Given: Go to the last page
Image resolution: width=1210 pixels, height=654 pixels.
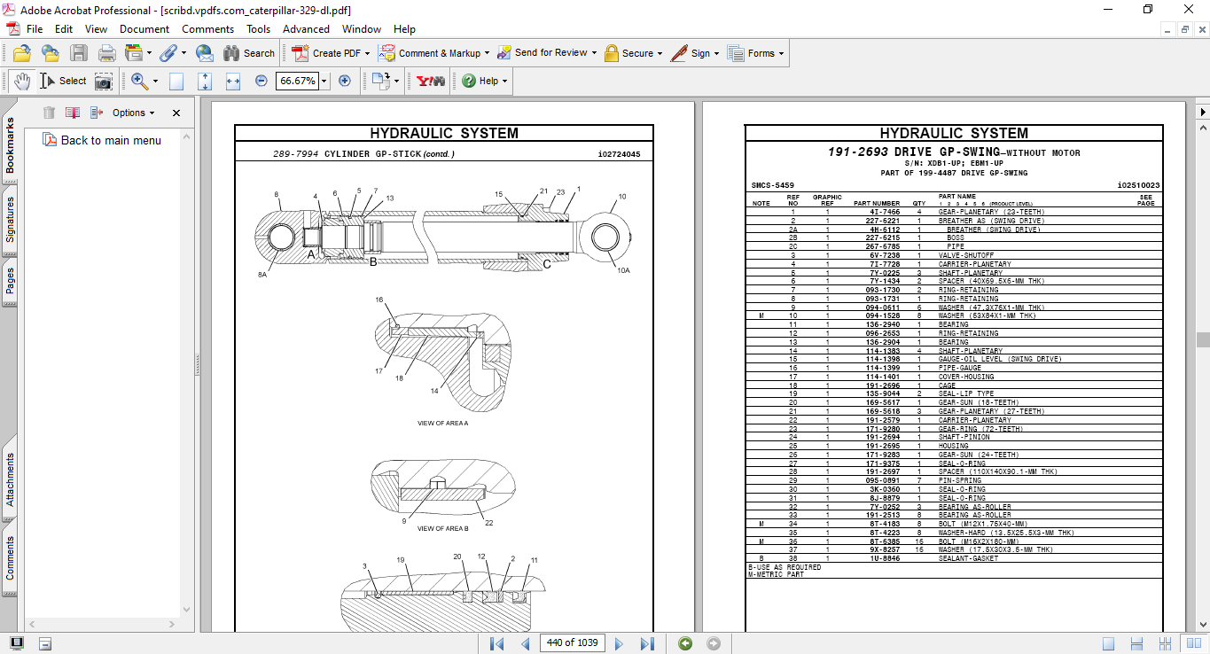Looking at the screenshot, I should [x=647, y=643].
